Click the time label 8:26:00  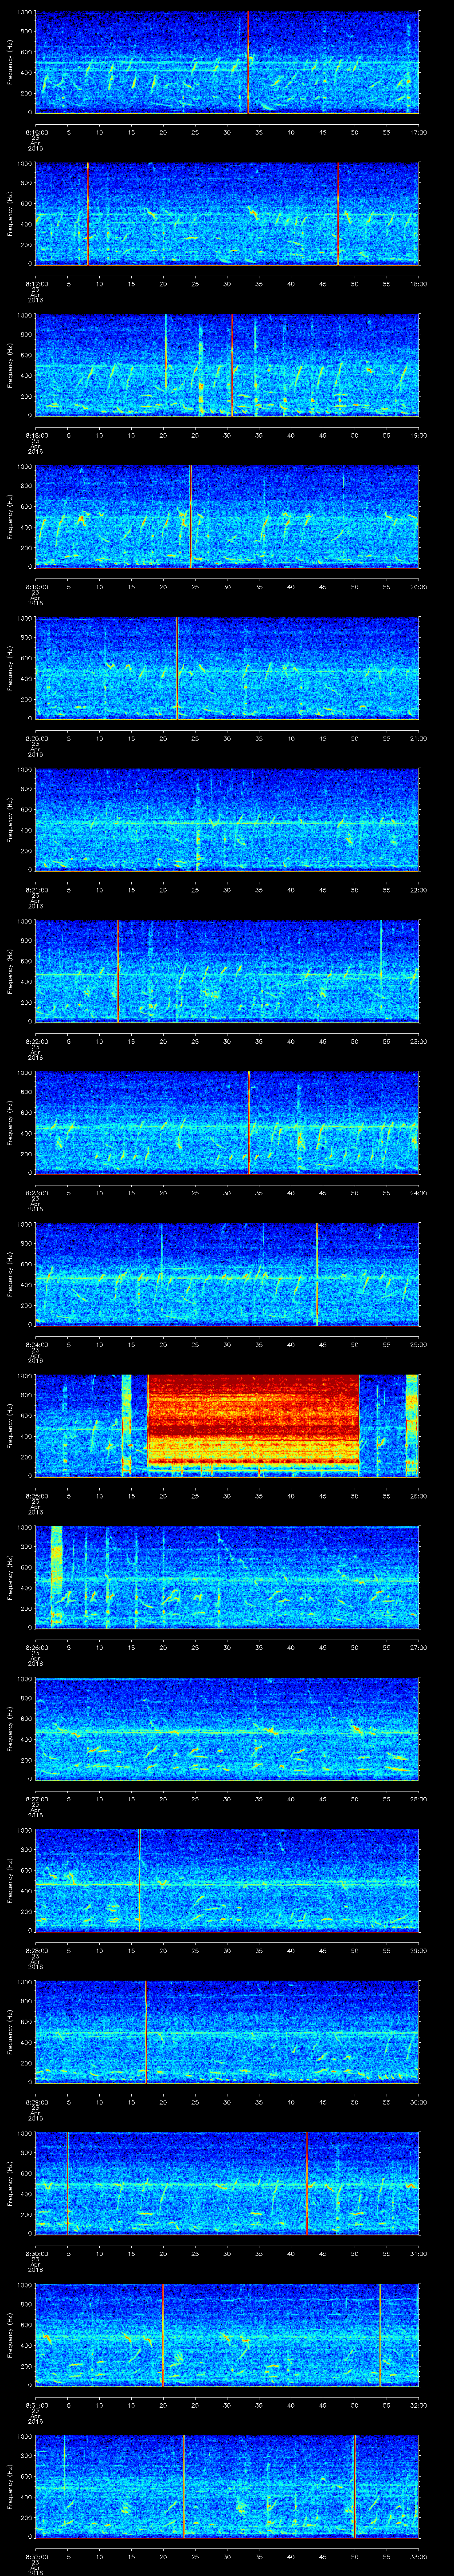pos(36,1647)
